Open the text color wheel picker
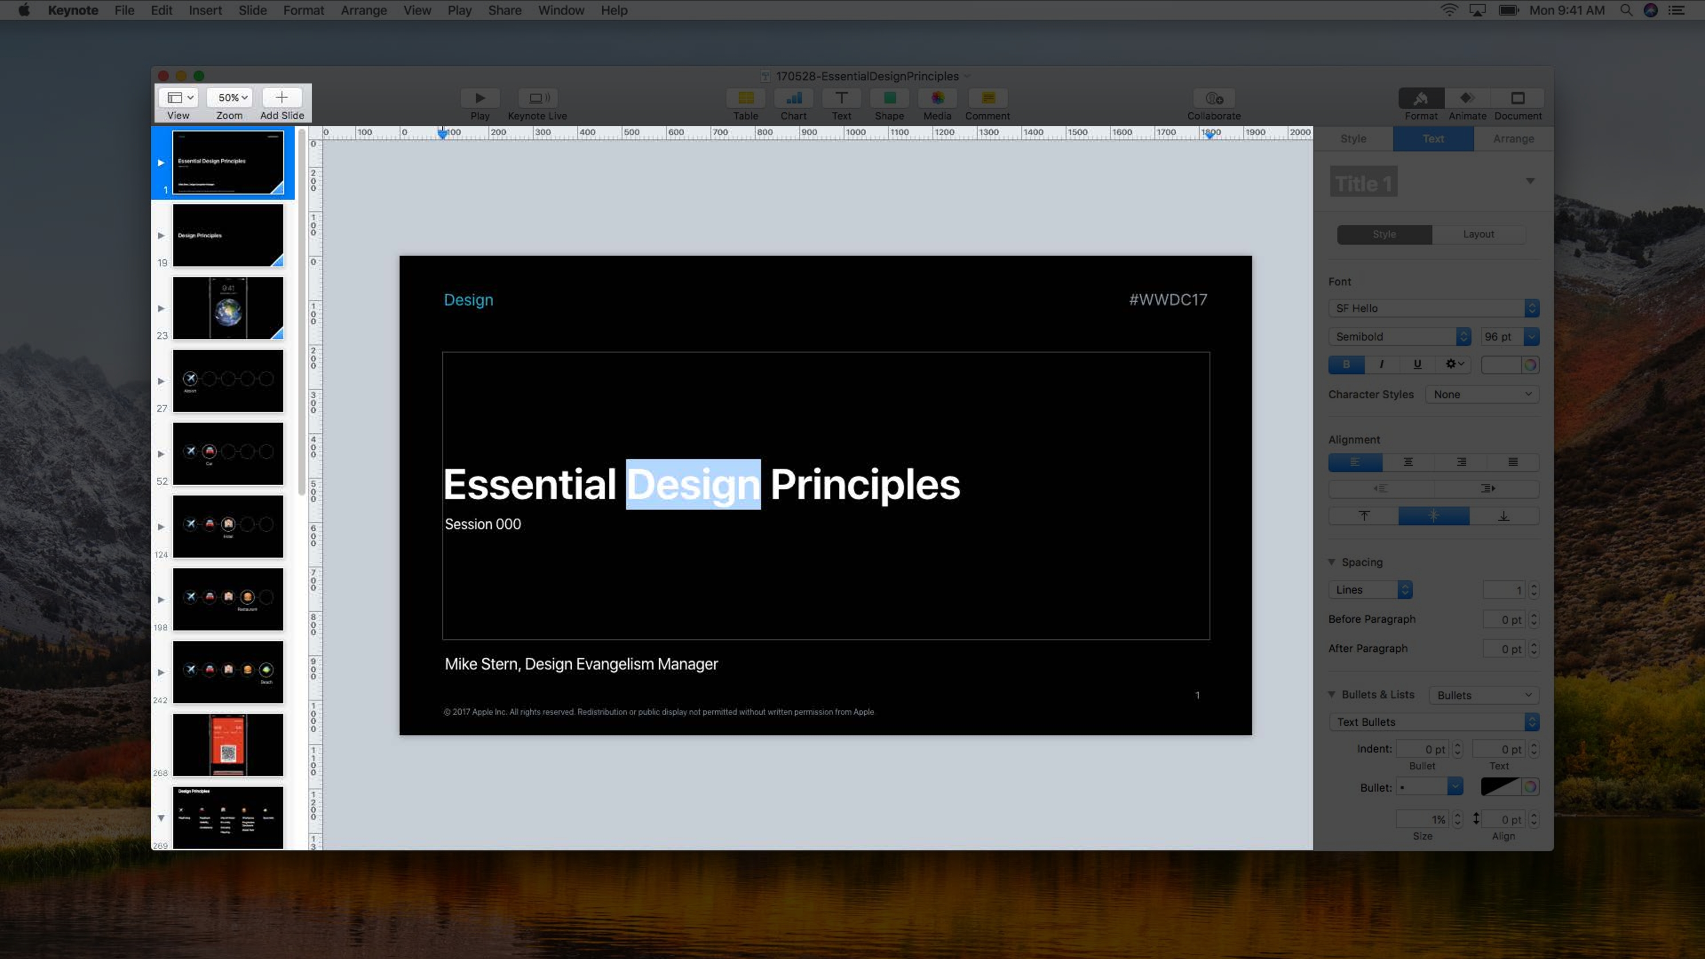The width and height of the screenshot is (1705, 959). 1530,365
